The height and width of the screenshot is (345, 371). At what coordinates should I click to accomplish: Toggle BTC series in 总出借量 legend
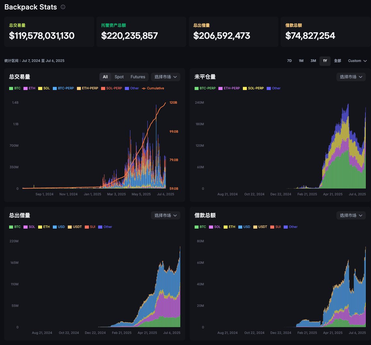(x=15, y=227)
